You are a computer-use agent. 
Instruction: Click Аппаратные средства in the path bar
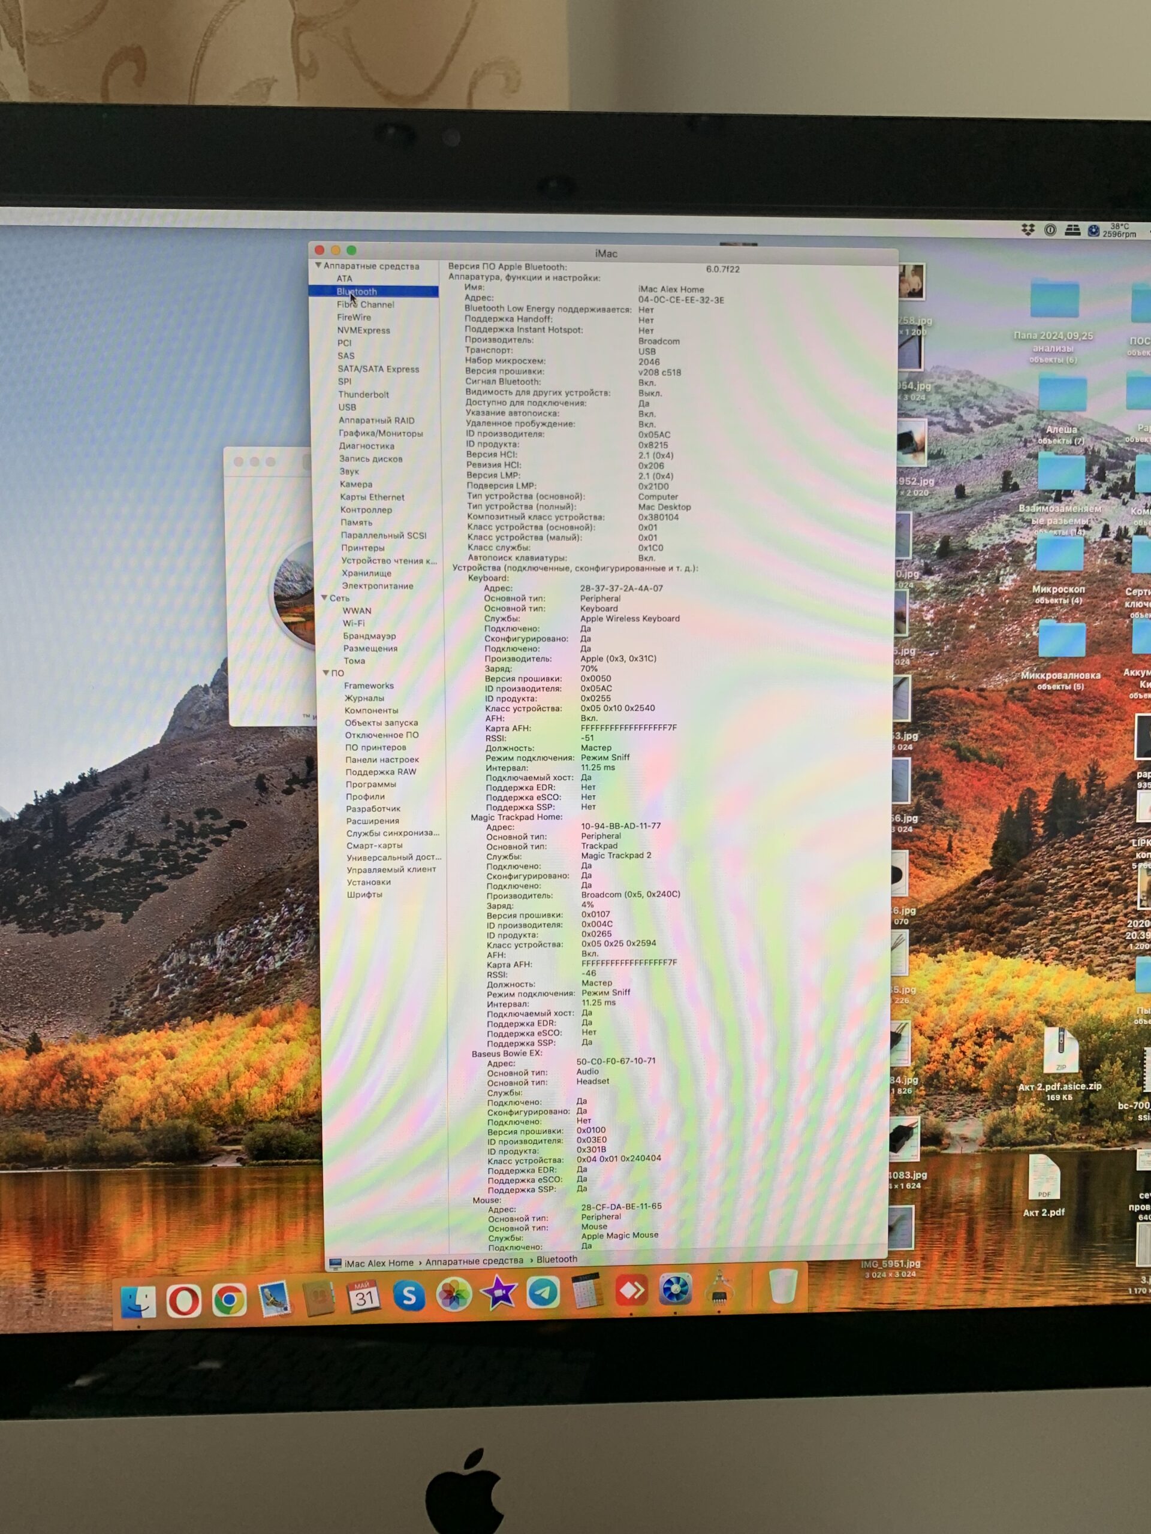pyautogui.click(x=474, y=1261)
